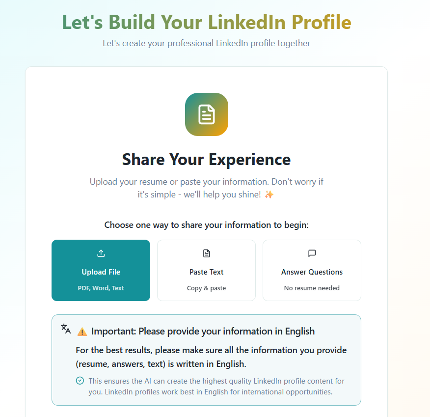Click the 'Share Your Experience' heading

[206, 160]
